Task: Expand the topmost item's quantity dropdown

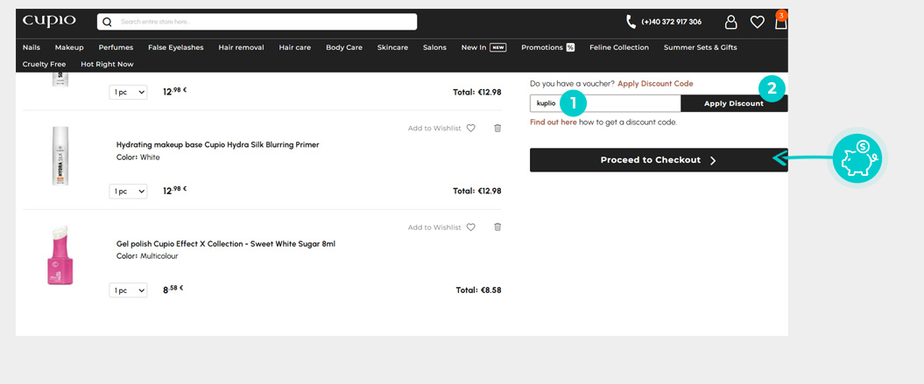Action: point(128,92)
